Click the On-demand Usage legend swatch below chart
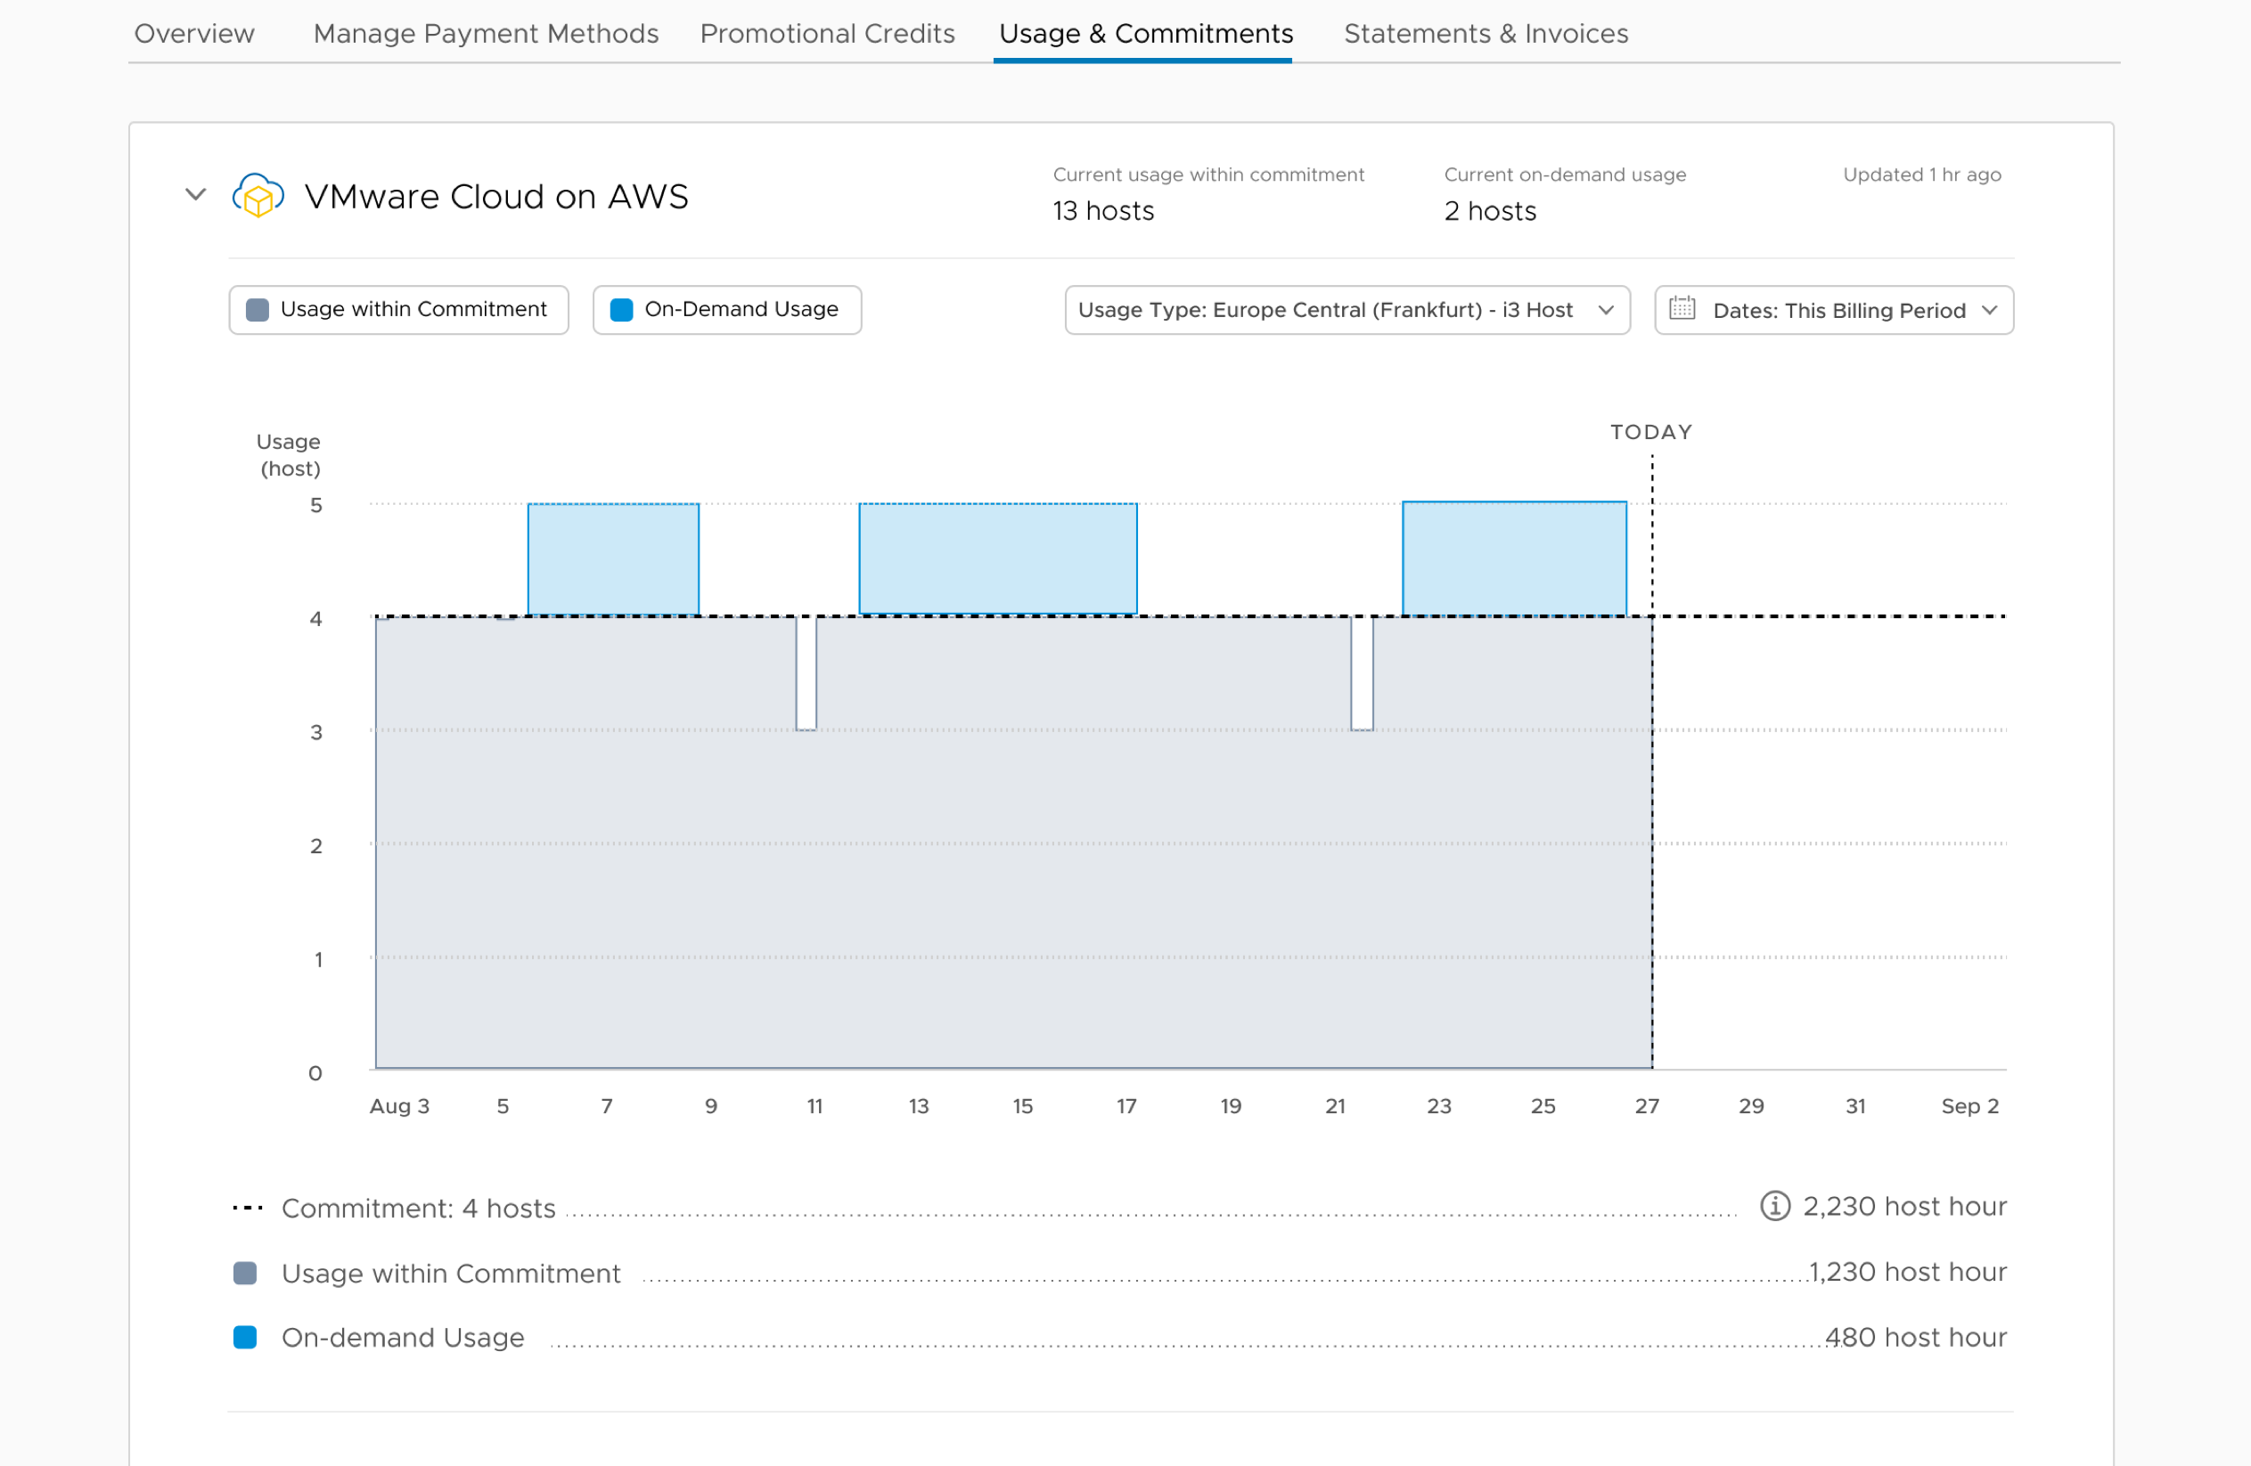This screenshot has height=1466, width=2251. (x=245, y=1337)
